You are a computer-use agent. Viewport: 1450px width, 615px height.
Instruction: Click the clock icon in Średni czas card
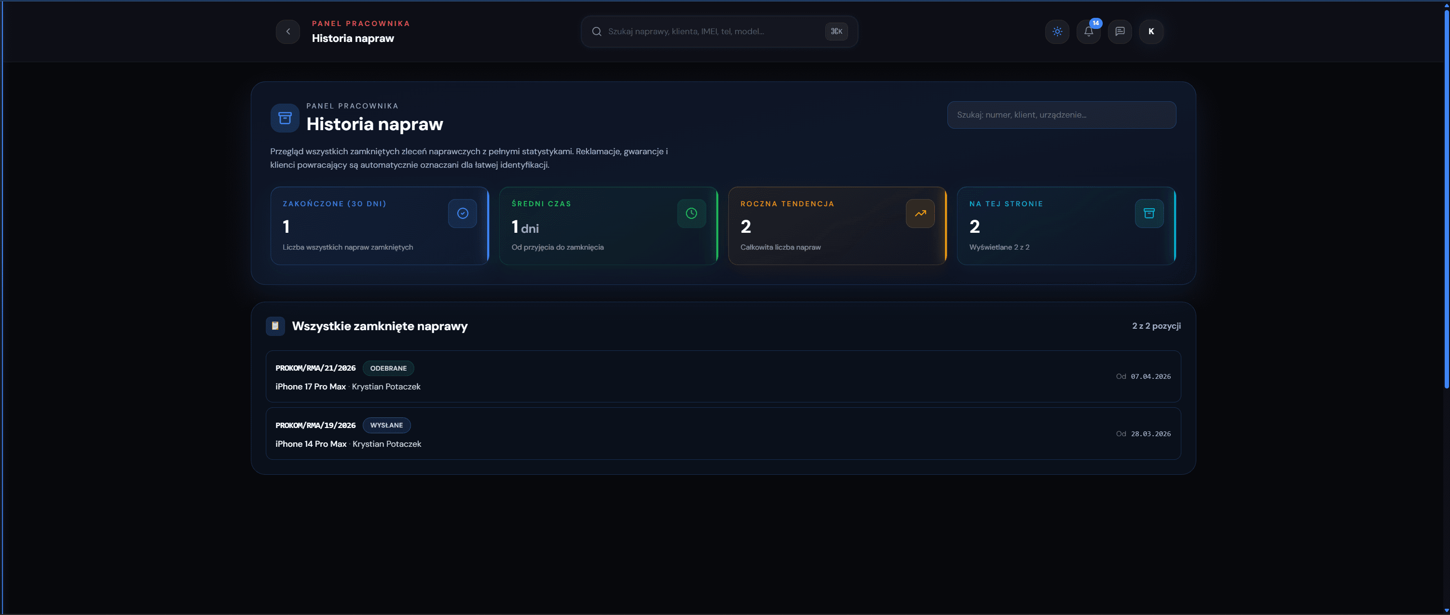pos(691,213)
